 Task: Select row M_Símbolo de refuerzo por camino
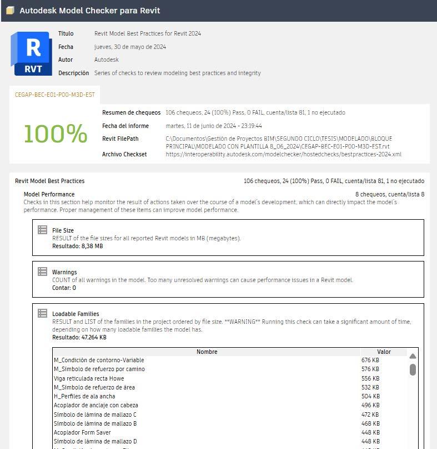pos(207,369)
